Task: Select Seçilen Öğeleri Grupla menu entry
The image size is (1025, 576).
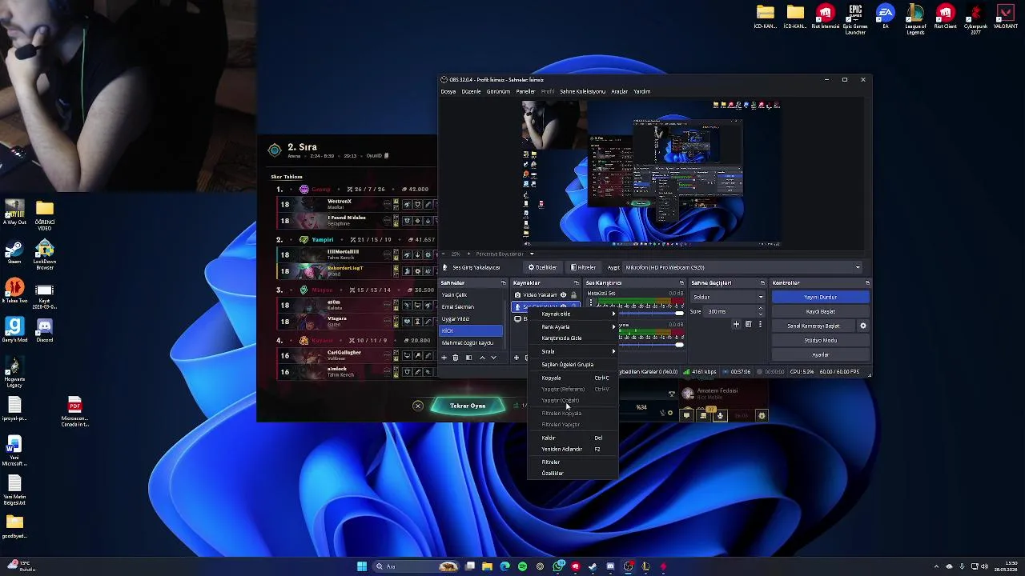Action: tap(573, 364)
